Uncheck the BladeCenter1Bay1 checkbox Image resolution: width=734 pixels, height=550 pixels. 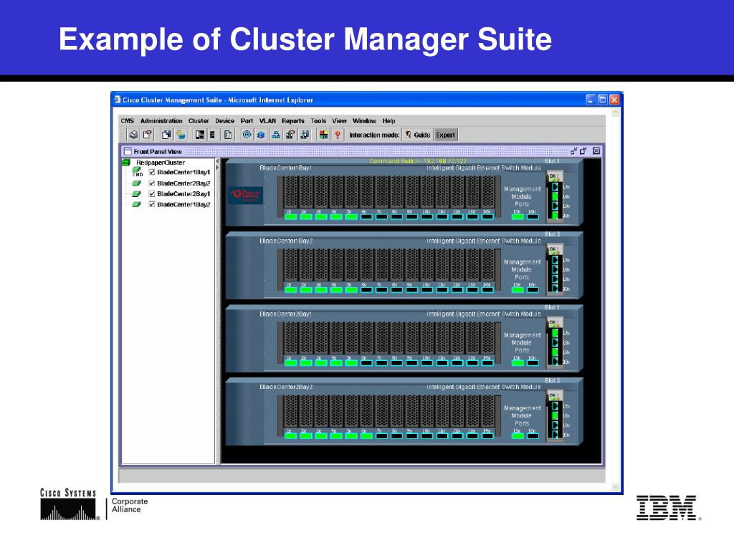pos(152,172)
